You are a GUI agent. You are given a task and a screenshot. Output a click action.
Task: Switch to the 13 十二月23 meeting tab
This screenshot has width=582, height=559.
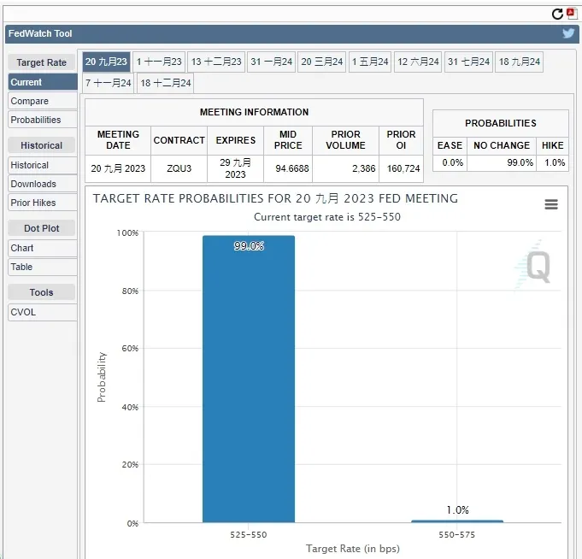[x=216, y=62]
